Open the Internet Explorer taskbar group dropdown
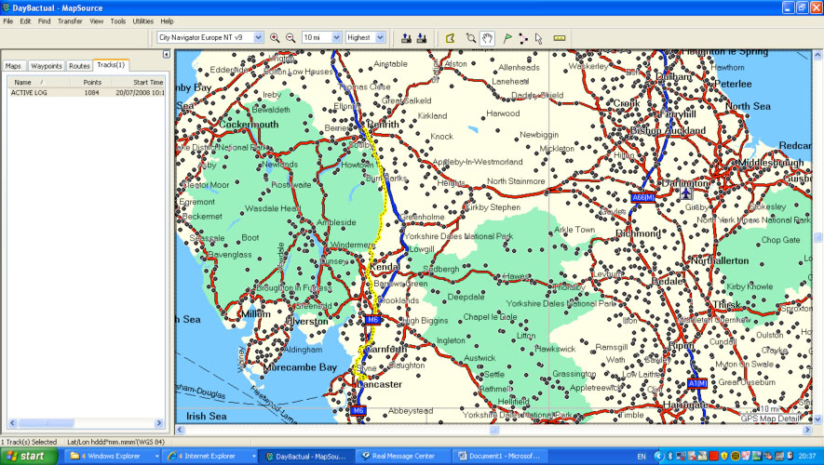 point(254,456)
